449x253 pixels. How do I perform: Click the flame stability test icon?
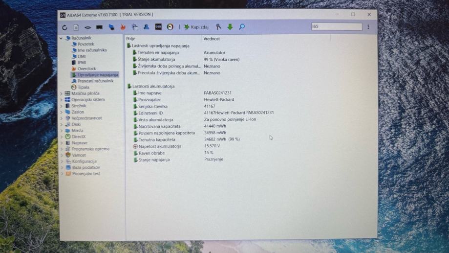coord(123,27)
